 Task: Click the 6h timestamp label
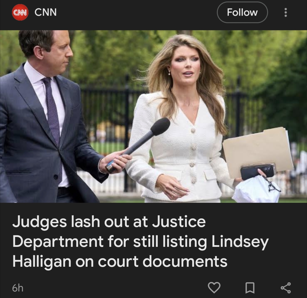(x=18, y=288)
